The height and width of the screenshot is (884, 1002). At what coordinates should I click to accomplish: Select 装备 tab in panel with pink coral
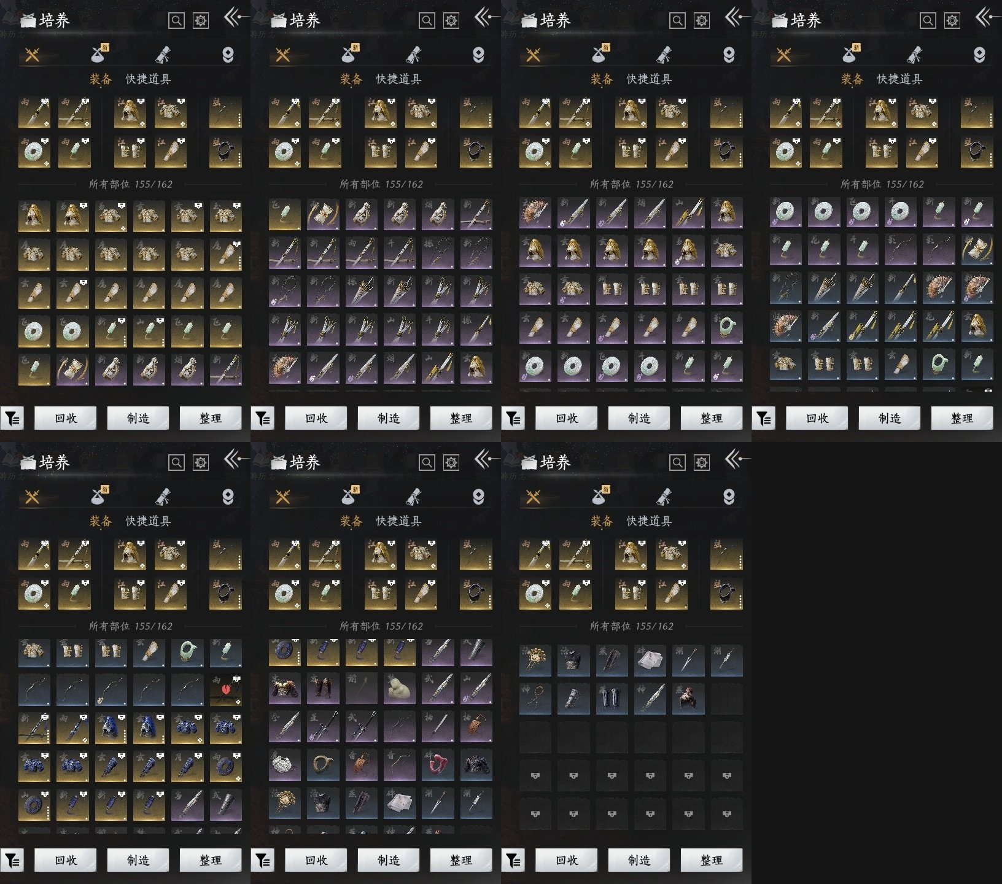pos(351,521)
